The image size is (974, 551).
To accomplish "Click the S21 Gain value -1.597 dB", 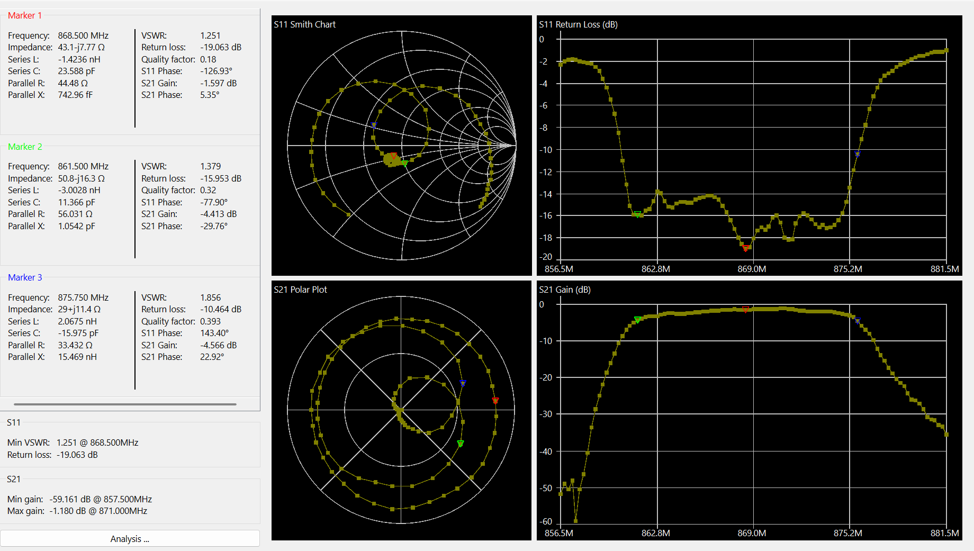I will [x=219, y=83].
